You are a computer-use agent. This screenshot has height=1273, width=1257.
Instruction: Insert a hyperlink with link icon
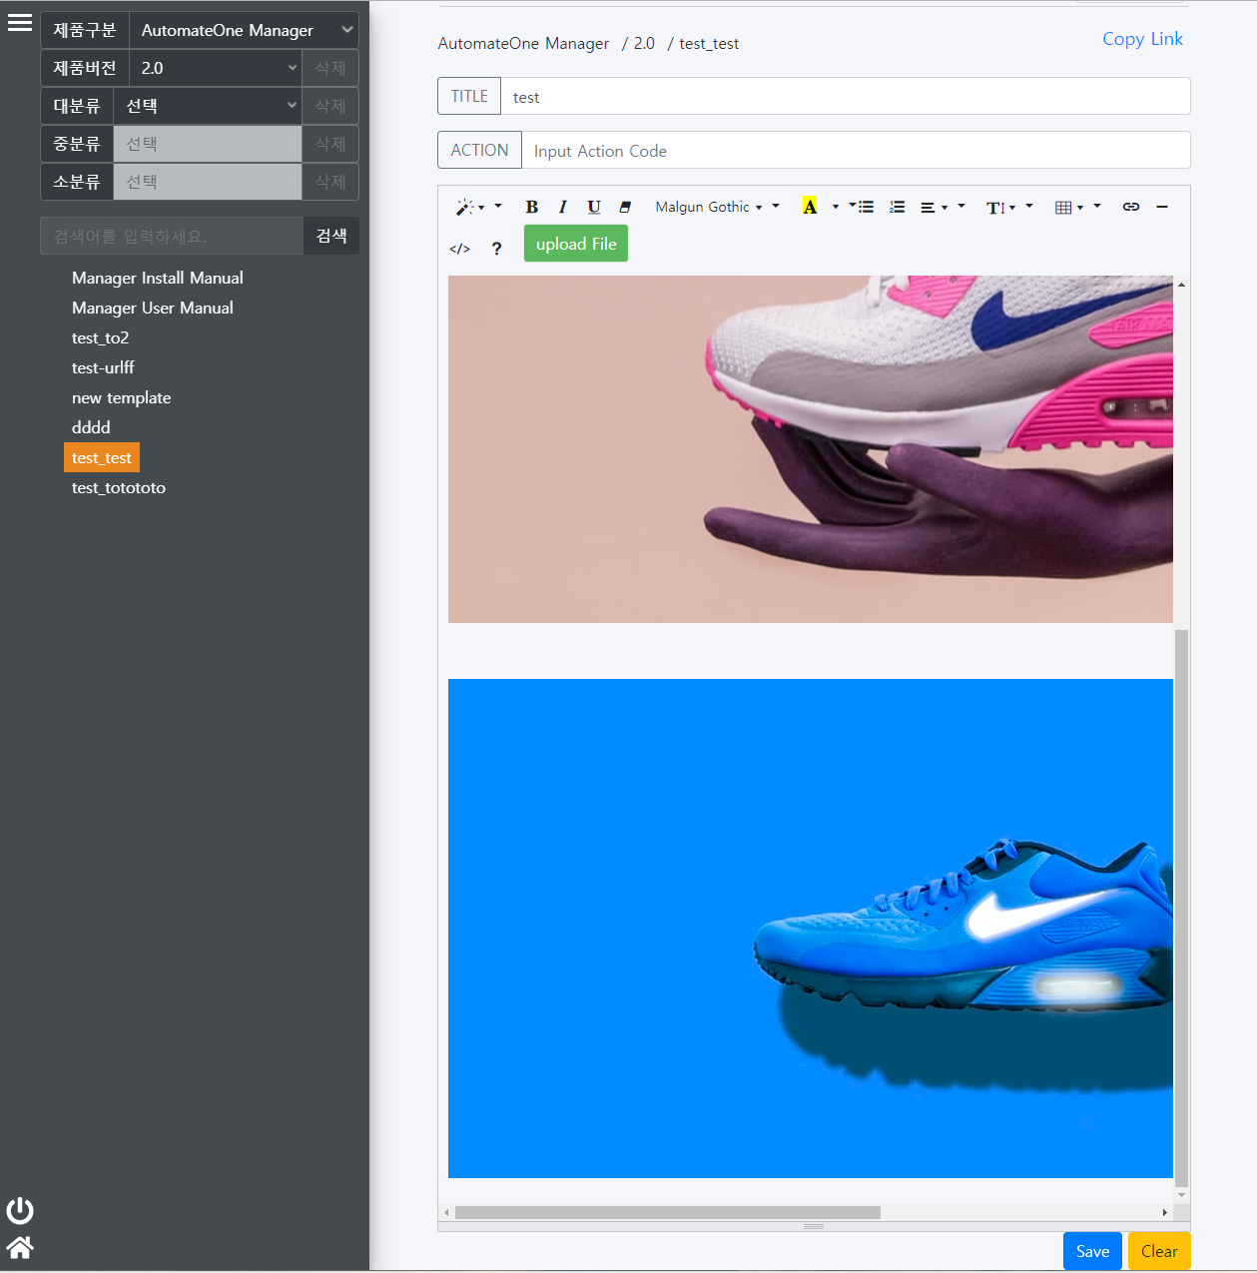pos(1130,207)
